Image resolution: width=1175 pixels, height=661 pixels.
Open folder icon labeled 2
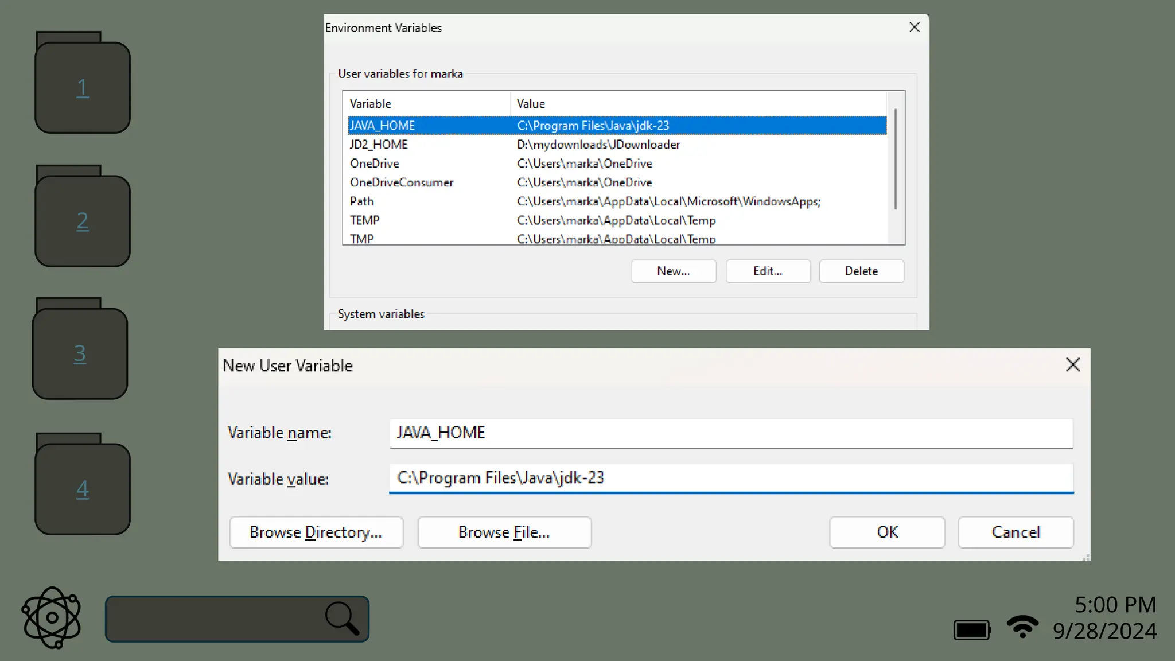83,220
